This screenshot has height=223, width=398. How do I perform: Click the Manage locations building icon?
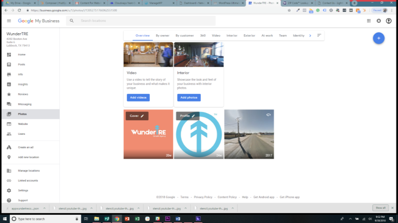[9, 171]
